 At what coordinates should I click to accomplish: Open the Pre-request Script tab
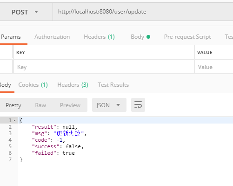coord(187,37)
